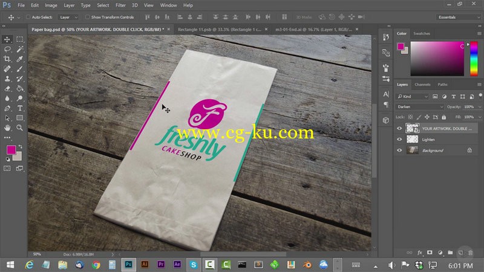Adjust the hue spectrum slider
Screen dimensions: 484x272
click(474, 59)
